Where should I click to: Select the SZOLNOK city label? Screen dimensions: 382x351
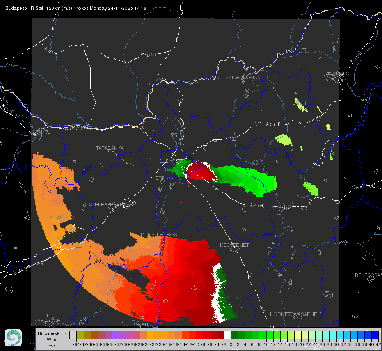coord(283,207)
